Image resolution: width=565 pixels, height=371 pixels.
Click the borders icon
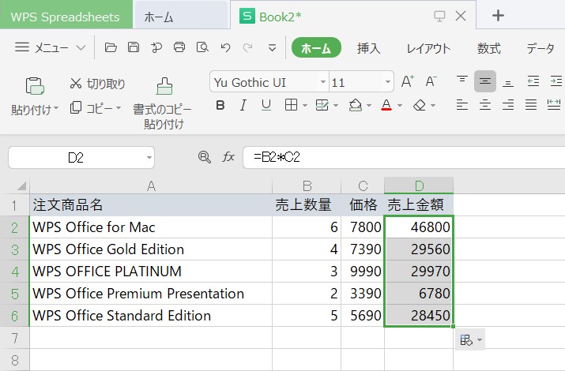291,105
